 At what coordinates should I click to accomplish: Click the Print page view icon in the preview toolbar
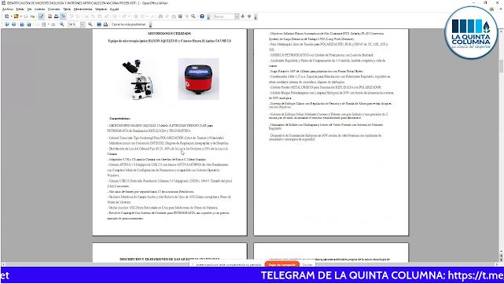point(105,24)
